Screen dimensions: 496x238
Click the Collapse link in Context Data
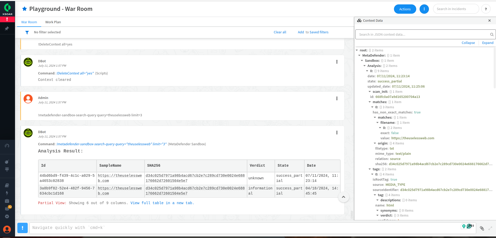[468, 43]
